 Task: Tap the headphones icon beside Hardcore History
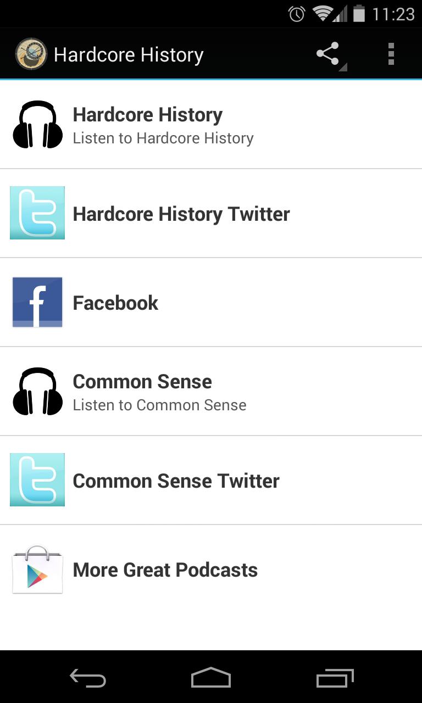pyautogui.click(x=37, y=125)
